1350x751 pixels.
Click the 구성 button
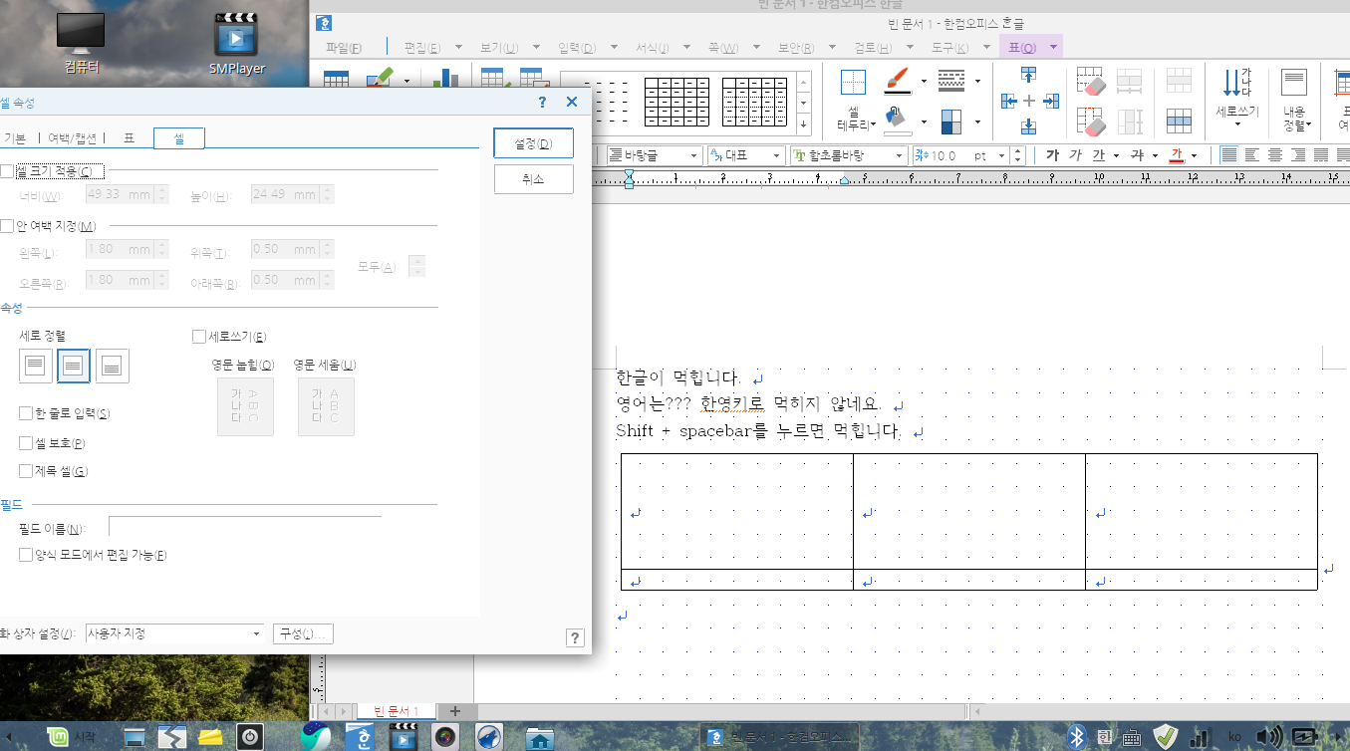click(x=304, y=633)
